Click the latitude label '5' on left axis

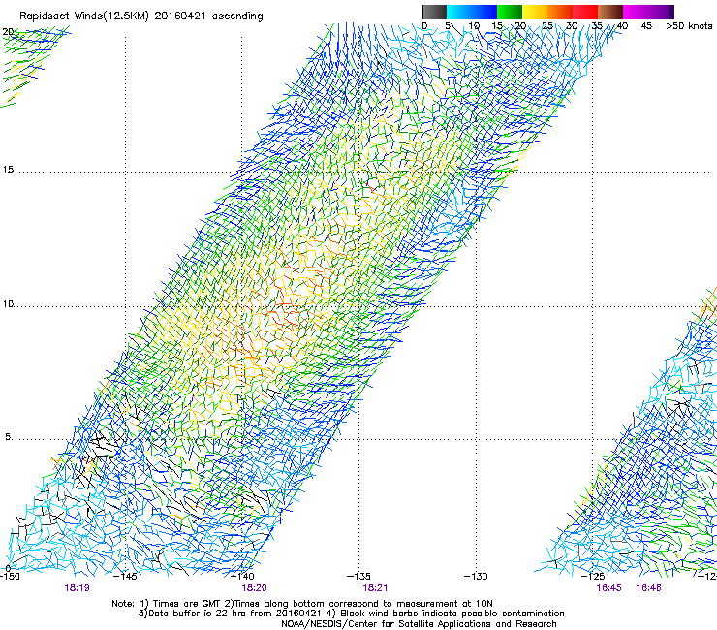(8, 436)
